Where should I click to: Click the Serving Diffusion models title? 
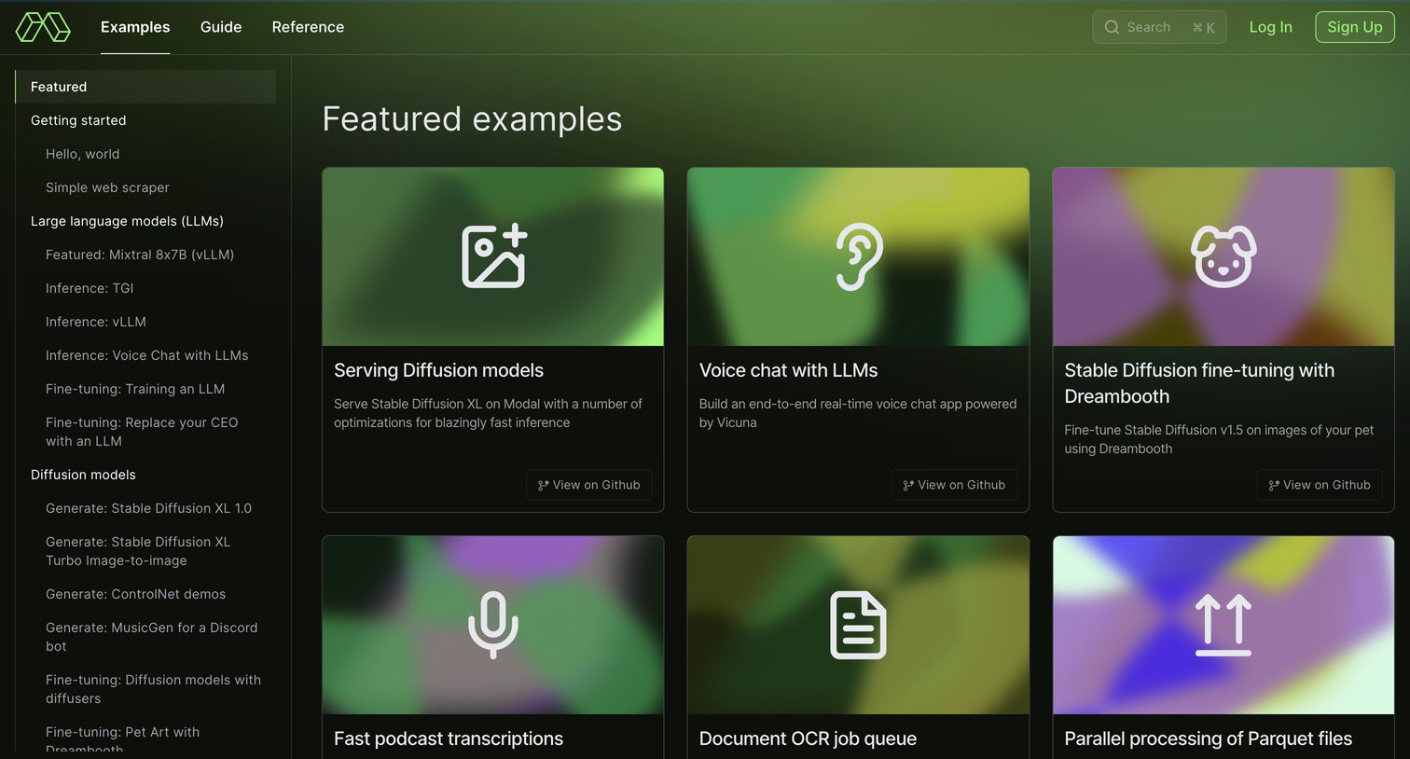click(438, 370)
